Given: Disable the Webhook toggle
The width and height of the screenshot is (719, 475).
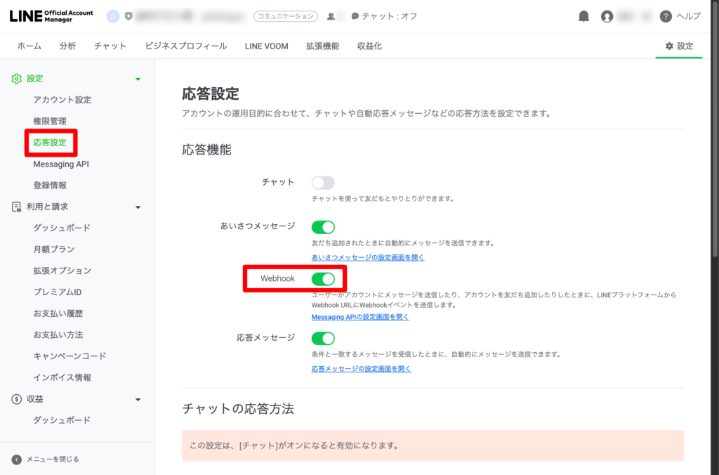Looking at the screenshot, I should [x=323, y=279].
